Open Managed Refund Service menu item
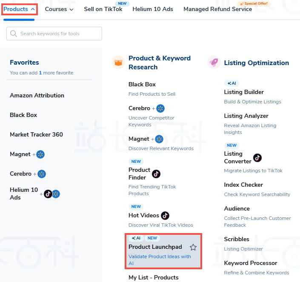 (x=217, y=9)
